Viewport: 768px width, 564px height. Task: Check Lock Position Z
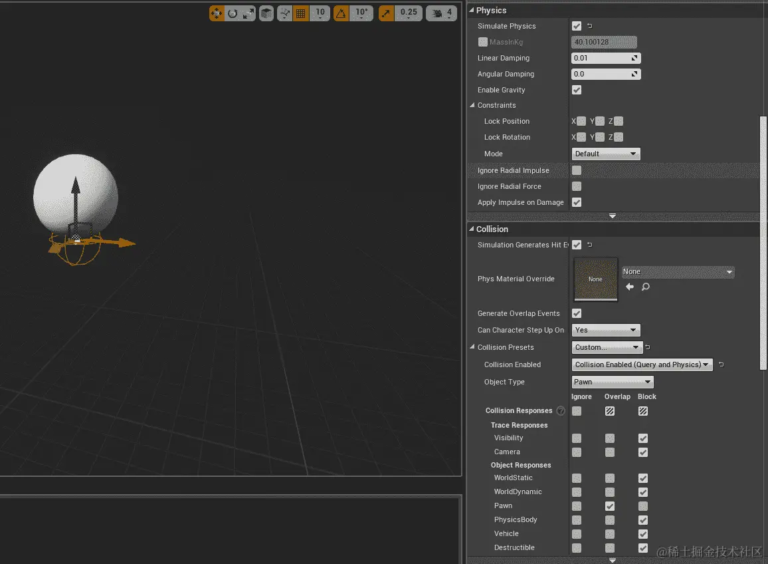coord(618,121)
